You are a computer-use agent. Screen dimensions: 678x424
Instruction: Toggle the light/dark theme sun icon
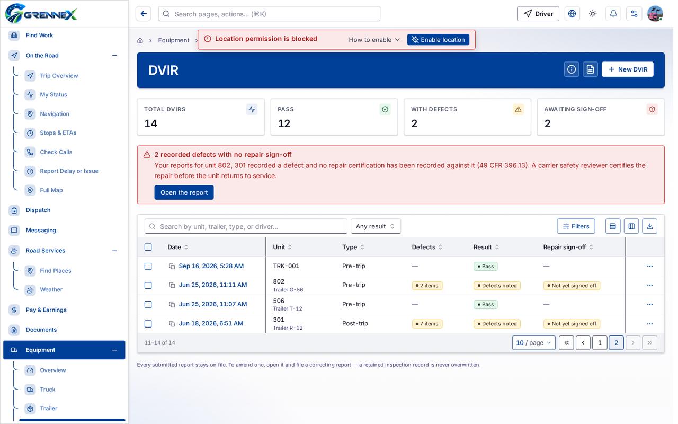click(593, 14)
